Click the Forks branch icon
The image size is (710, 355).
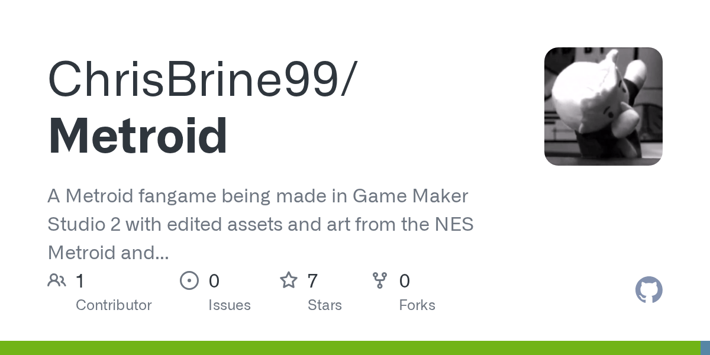pyautogui.click(x=380, y=280)
